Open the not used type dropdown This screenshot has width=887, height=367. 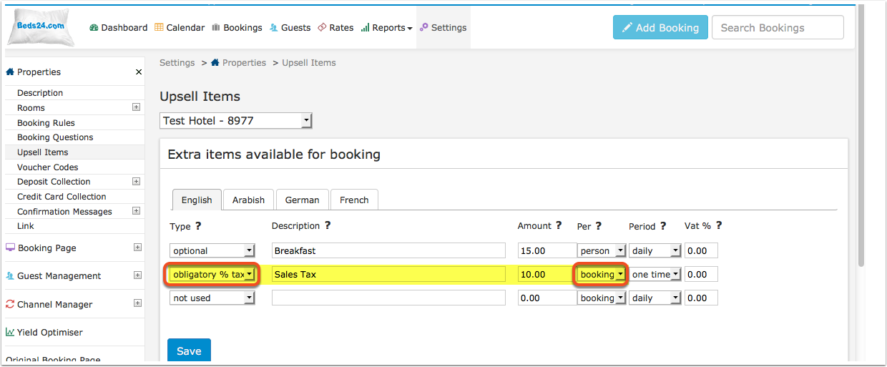pyautogui.click(x=212, y=298)
